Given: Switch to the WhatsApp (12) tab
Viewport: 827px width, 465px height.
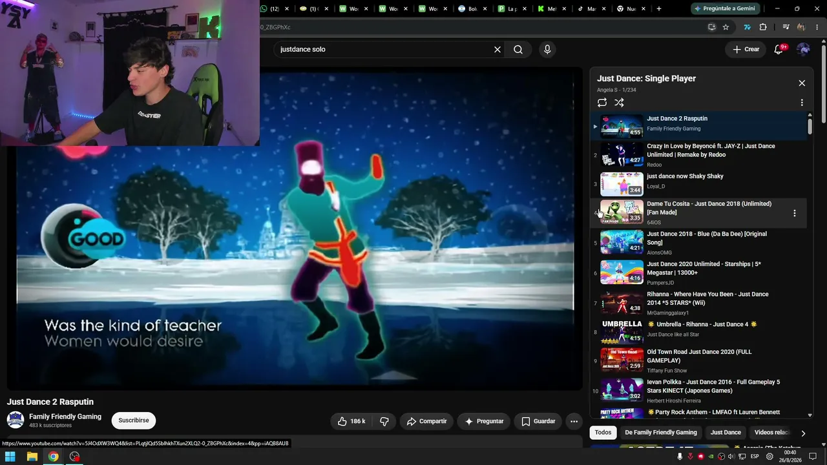Looking at the screenshot, I should 275,8.
